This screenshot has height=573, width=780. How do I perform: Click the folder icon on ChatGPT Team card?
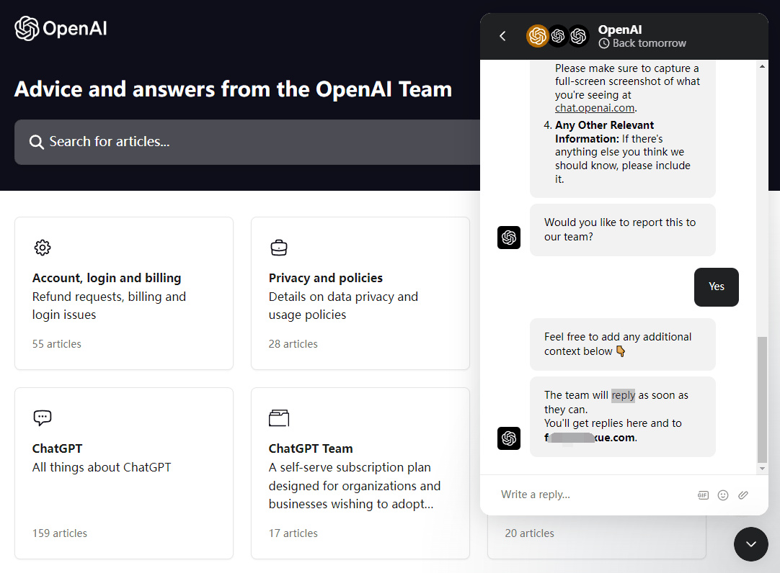279,418
